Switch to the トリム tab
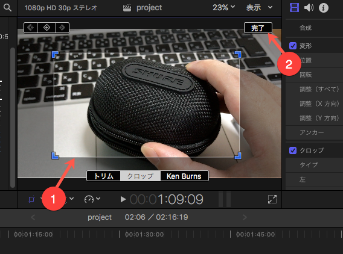Screen dimensions: 343x254 104,176
